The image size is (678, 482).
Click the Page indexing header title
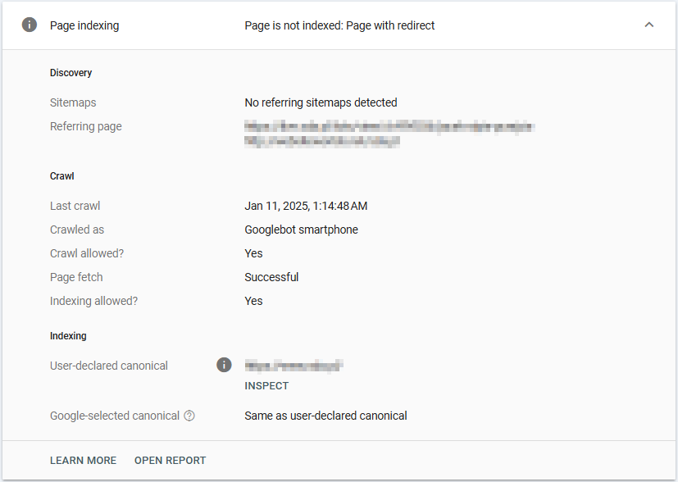point(84,25)
